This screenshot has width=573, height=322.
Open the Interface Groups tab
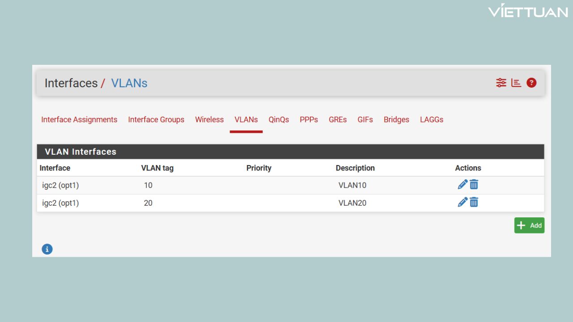tap(156, 119)
